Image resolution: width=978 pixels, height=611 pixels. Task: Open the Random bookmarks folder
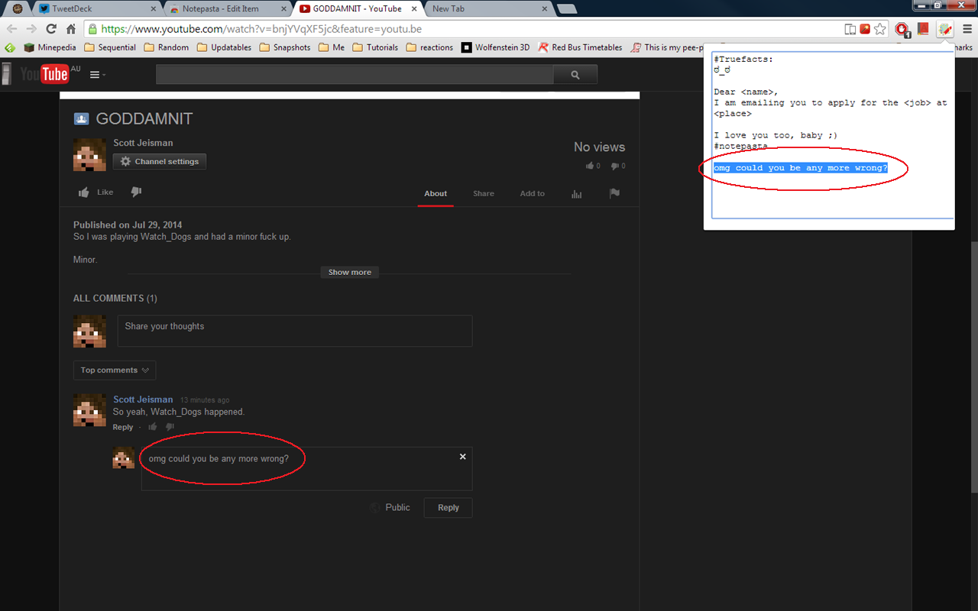[166, 47]
